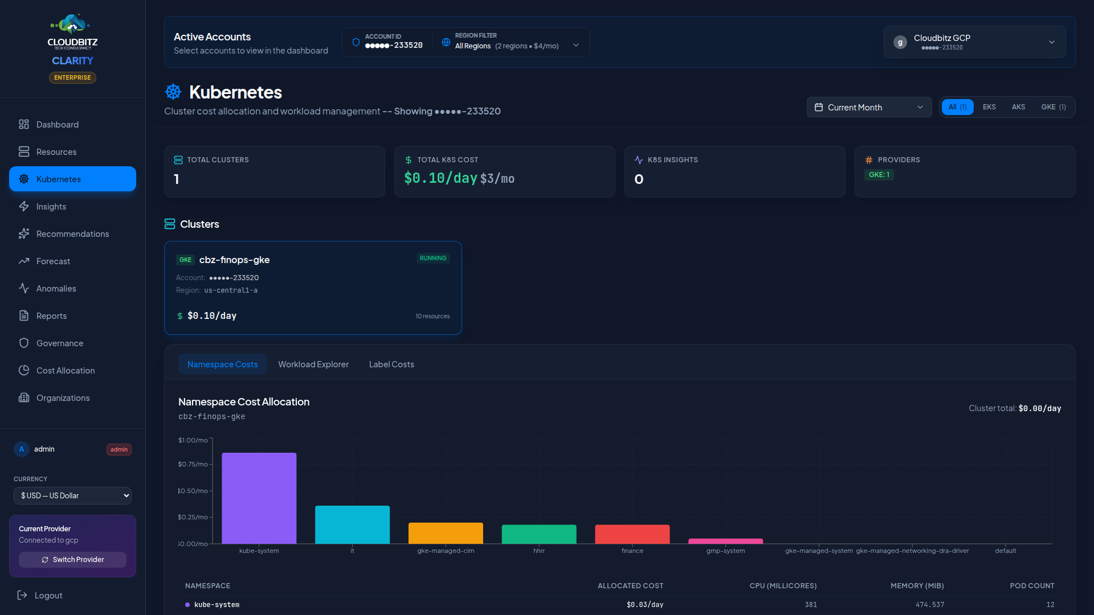The height and width of the screenshot is (615, 1094).
Task: Click the Cost Allocation pie chart icon
Action: (x=24, y=370)
